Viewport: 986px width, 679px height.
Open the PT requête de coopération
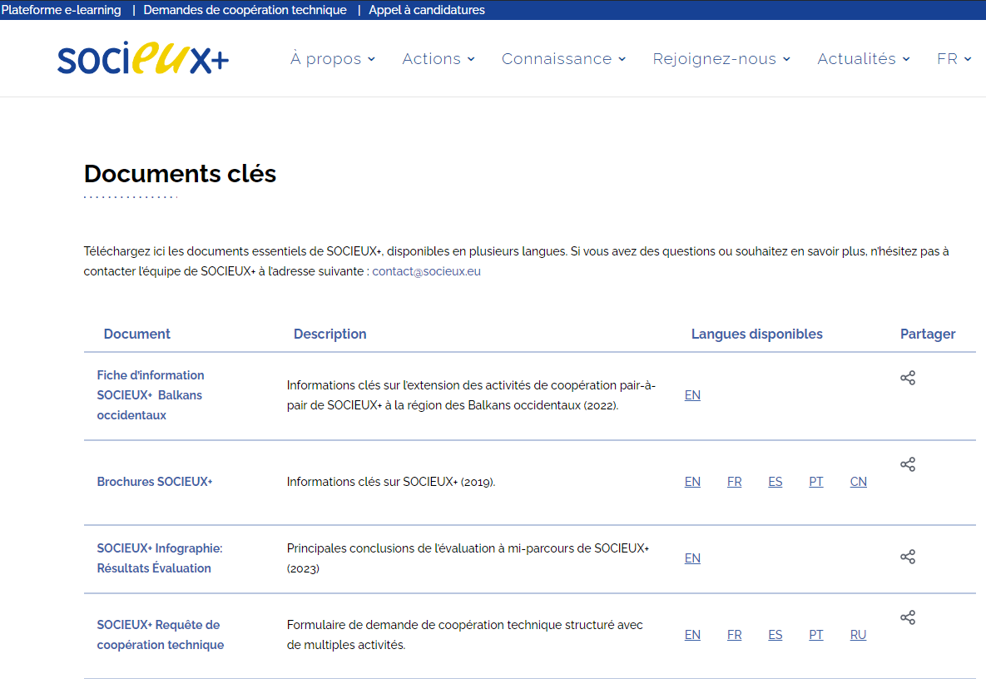pyautogui.click(x=816, y=634)
